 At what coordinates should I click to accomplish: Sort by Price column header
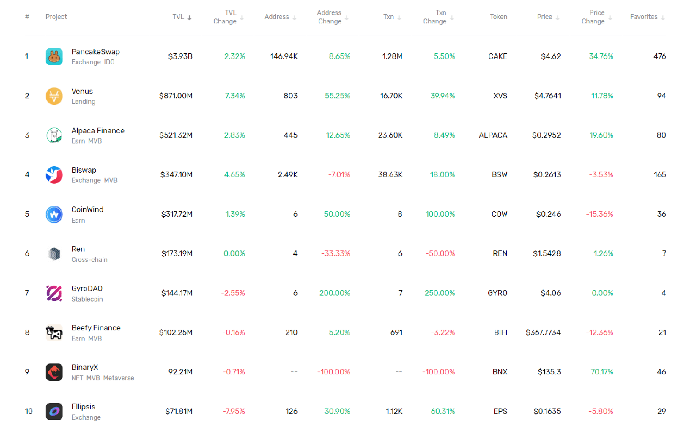coord(549,17)
